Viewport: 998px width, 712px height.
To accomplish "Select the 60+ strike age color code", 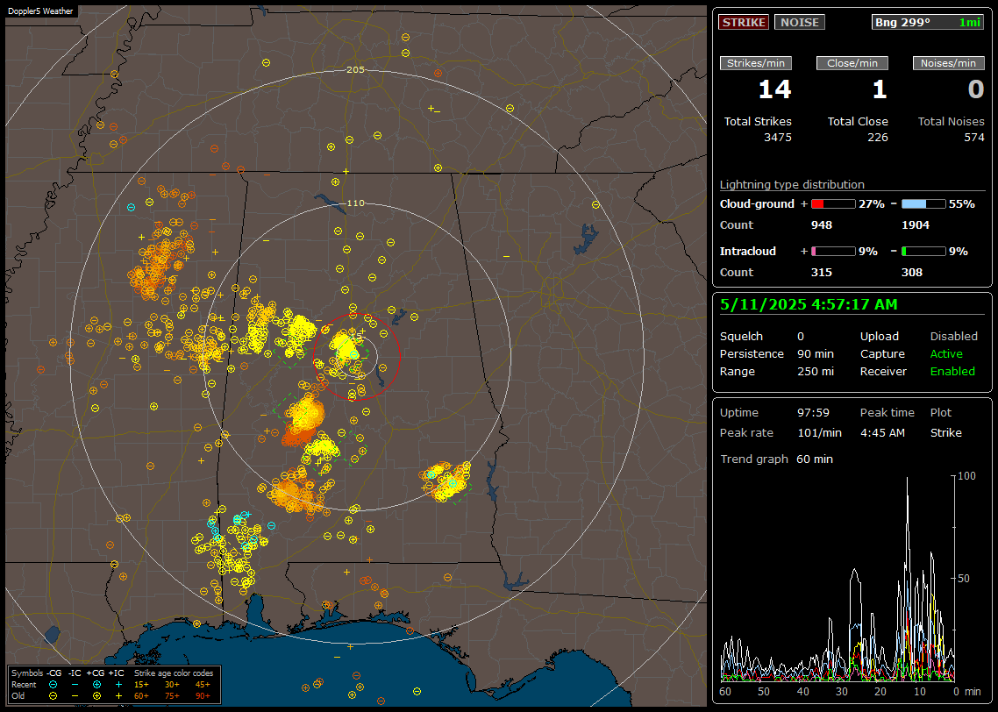I will 141,696.
